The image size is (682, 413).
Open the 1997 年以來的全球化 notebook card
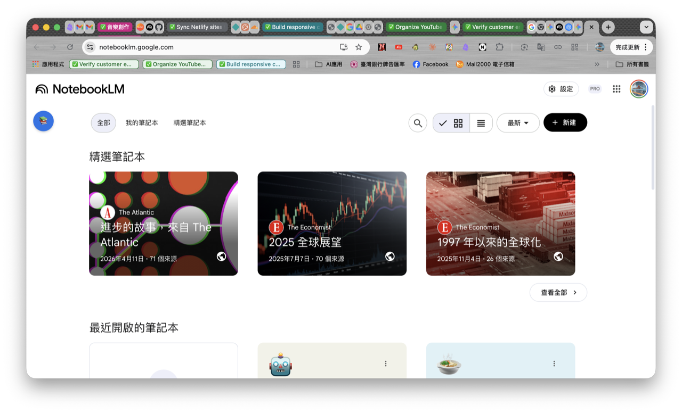(501, 224)
